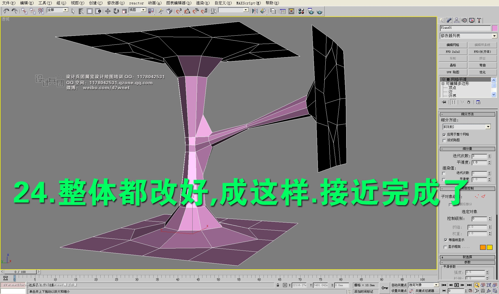Click the 弯曲 modifier button

(482, 65)
